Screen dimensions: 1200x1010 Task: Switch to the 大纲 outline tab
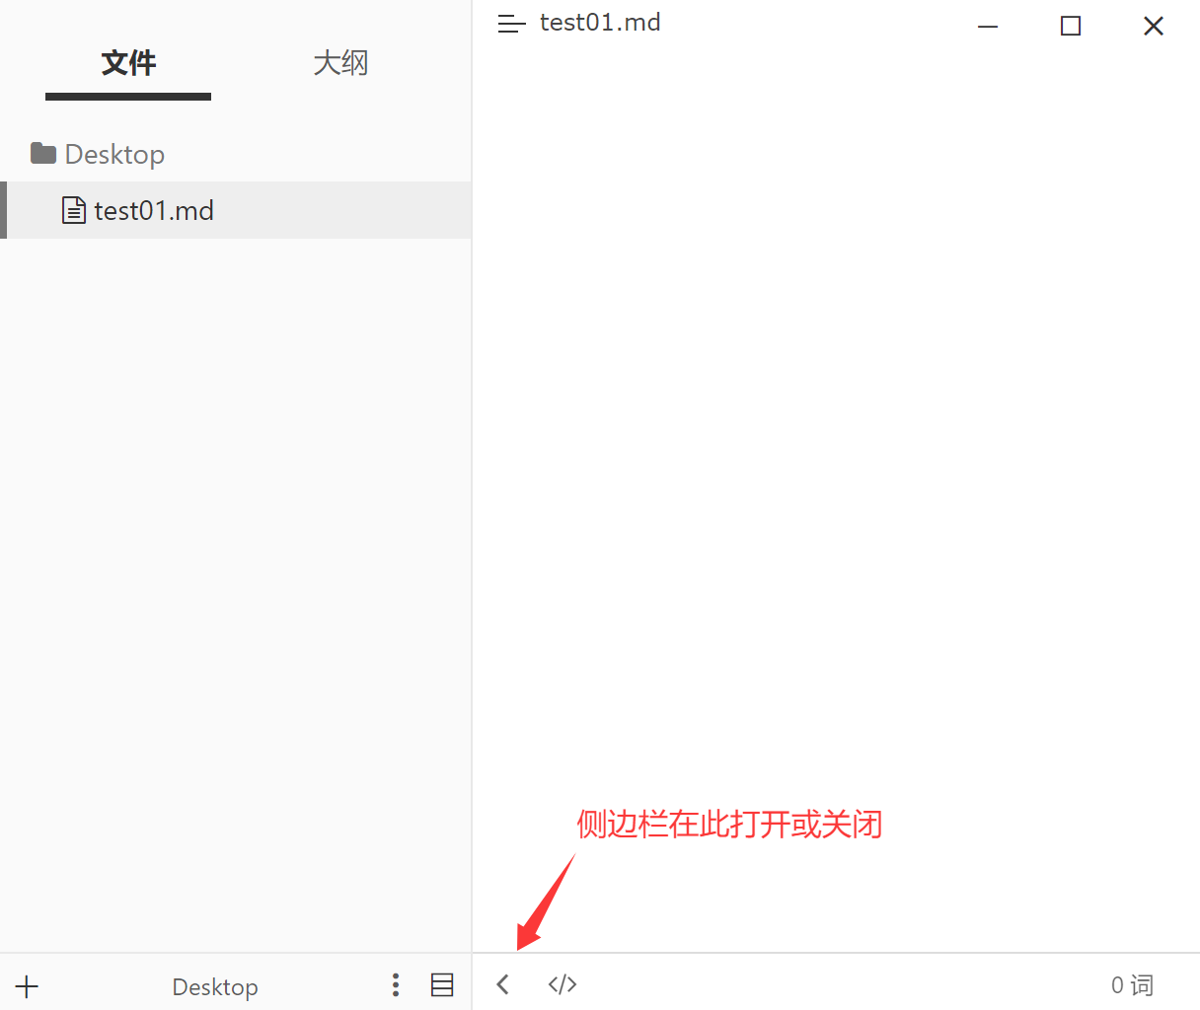[x=340, y=63]
